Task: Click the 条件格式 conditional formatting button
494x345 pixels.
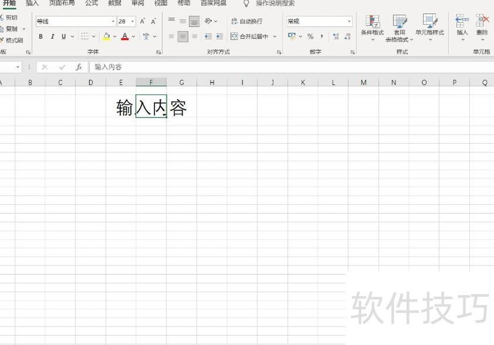Action: [x=372, y=28]
